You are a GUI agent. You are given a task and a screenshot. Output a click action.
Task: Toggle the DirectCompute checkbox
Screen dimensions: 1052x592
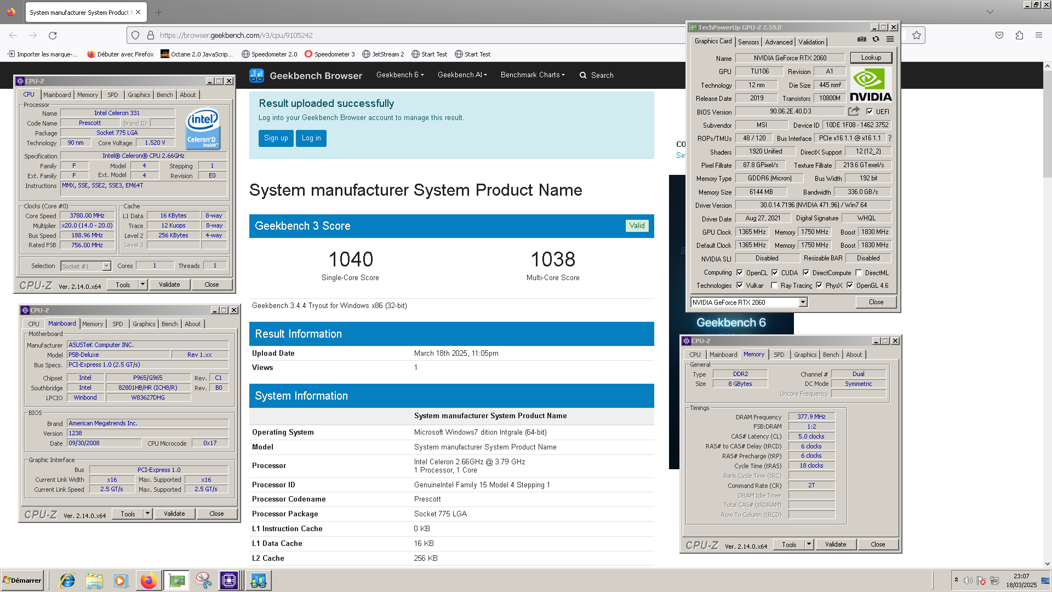806,272
